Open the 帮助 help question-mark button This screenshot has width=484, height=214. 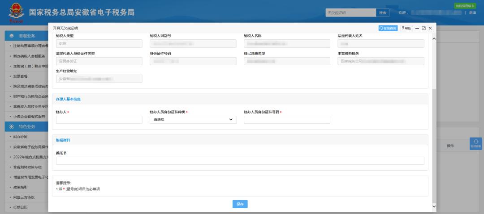pyautogui.click(x=406, y=28)
